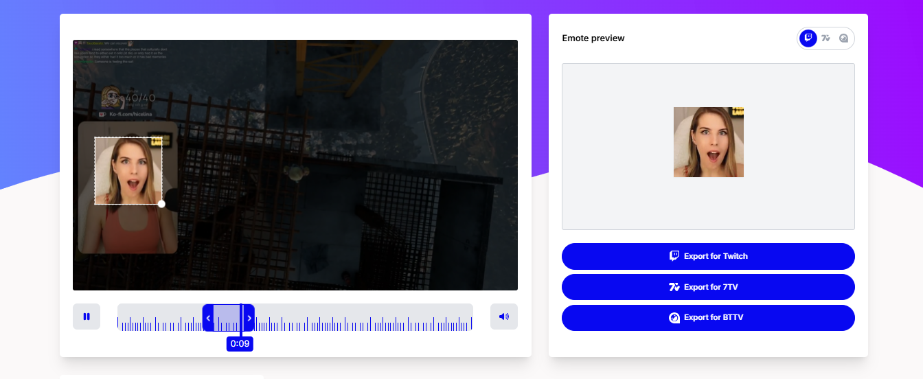Viewport: 923px width, 379px height.
Task: Click the 40/40 counter in the video
Action: point(140,98)
